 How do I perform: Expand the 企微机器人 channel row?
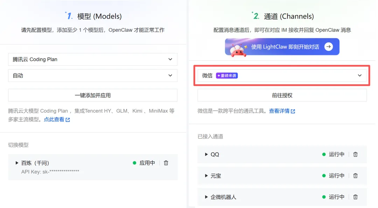[x=206, y=197]
